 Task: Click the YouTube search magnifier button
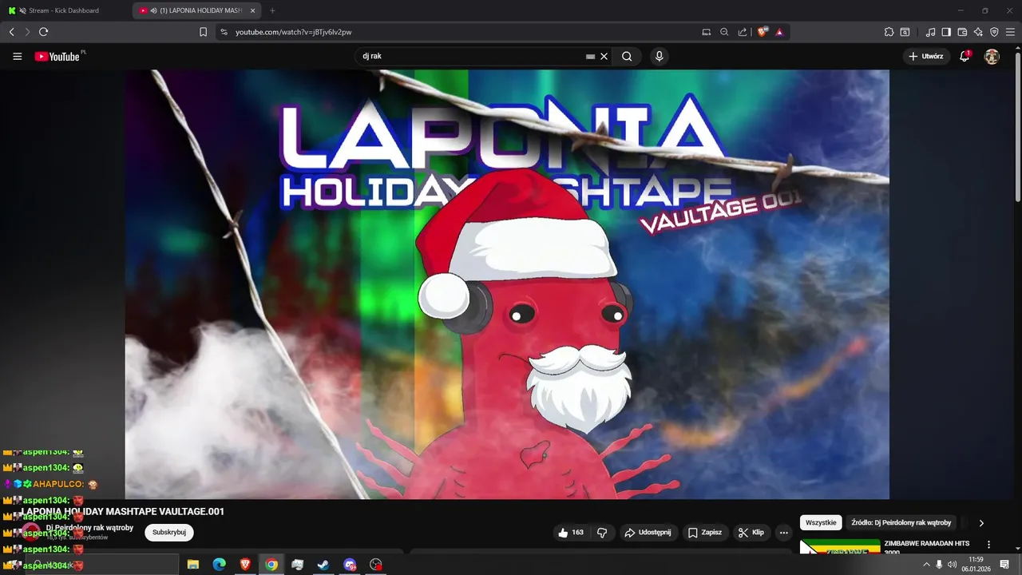(627, 57)
